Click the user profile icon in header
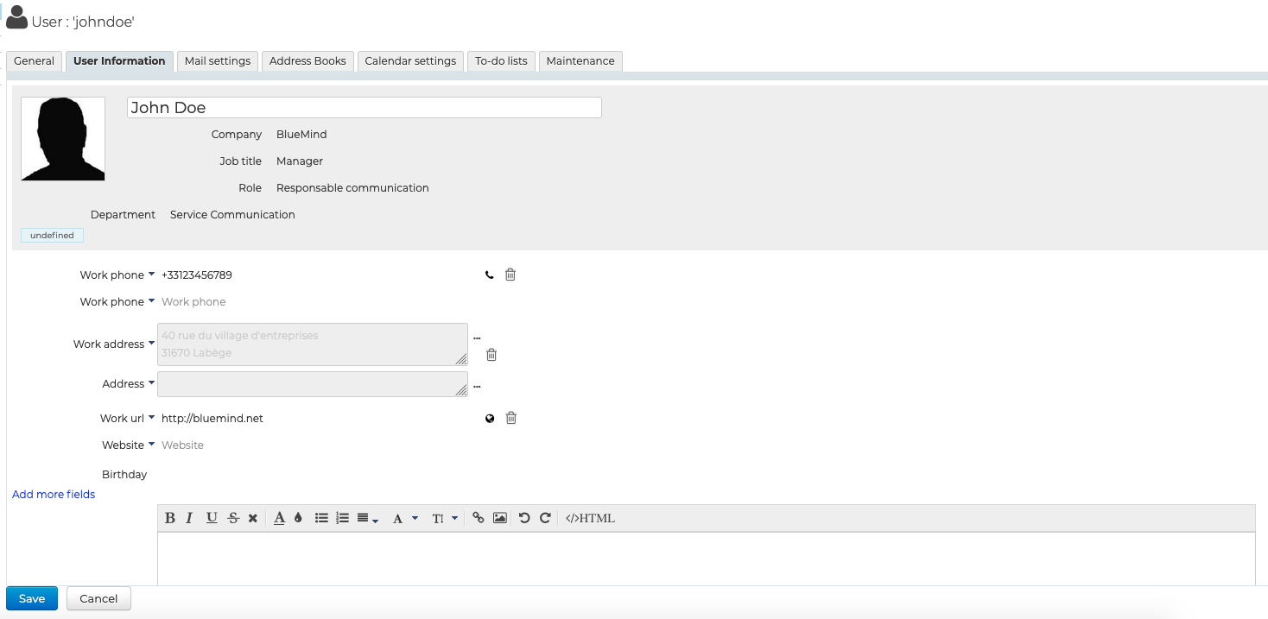The image size is (1268, 619). tap(16, 18)
